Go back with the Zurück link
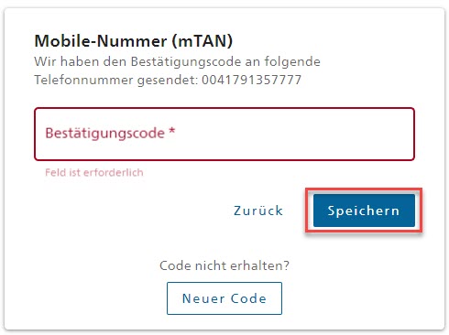Screen dimensions: 449x335 [258, 211]
